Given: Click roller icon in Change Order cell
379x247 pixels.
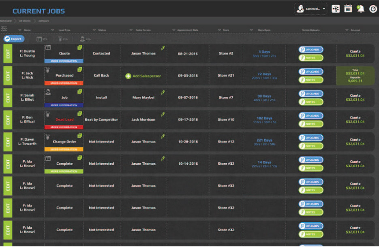Looking at the screenshot, I should (48, 136).
